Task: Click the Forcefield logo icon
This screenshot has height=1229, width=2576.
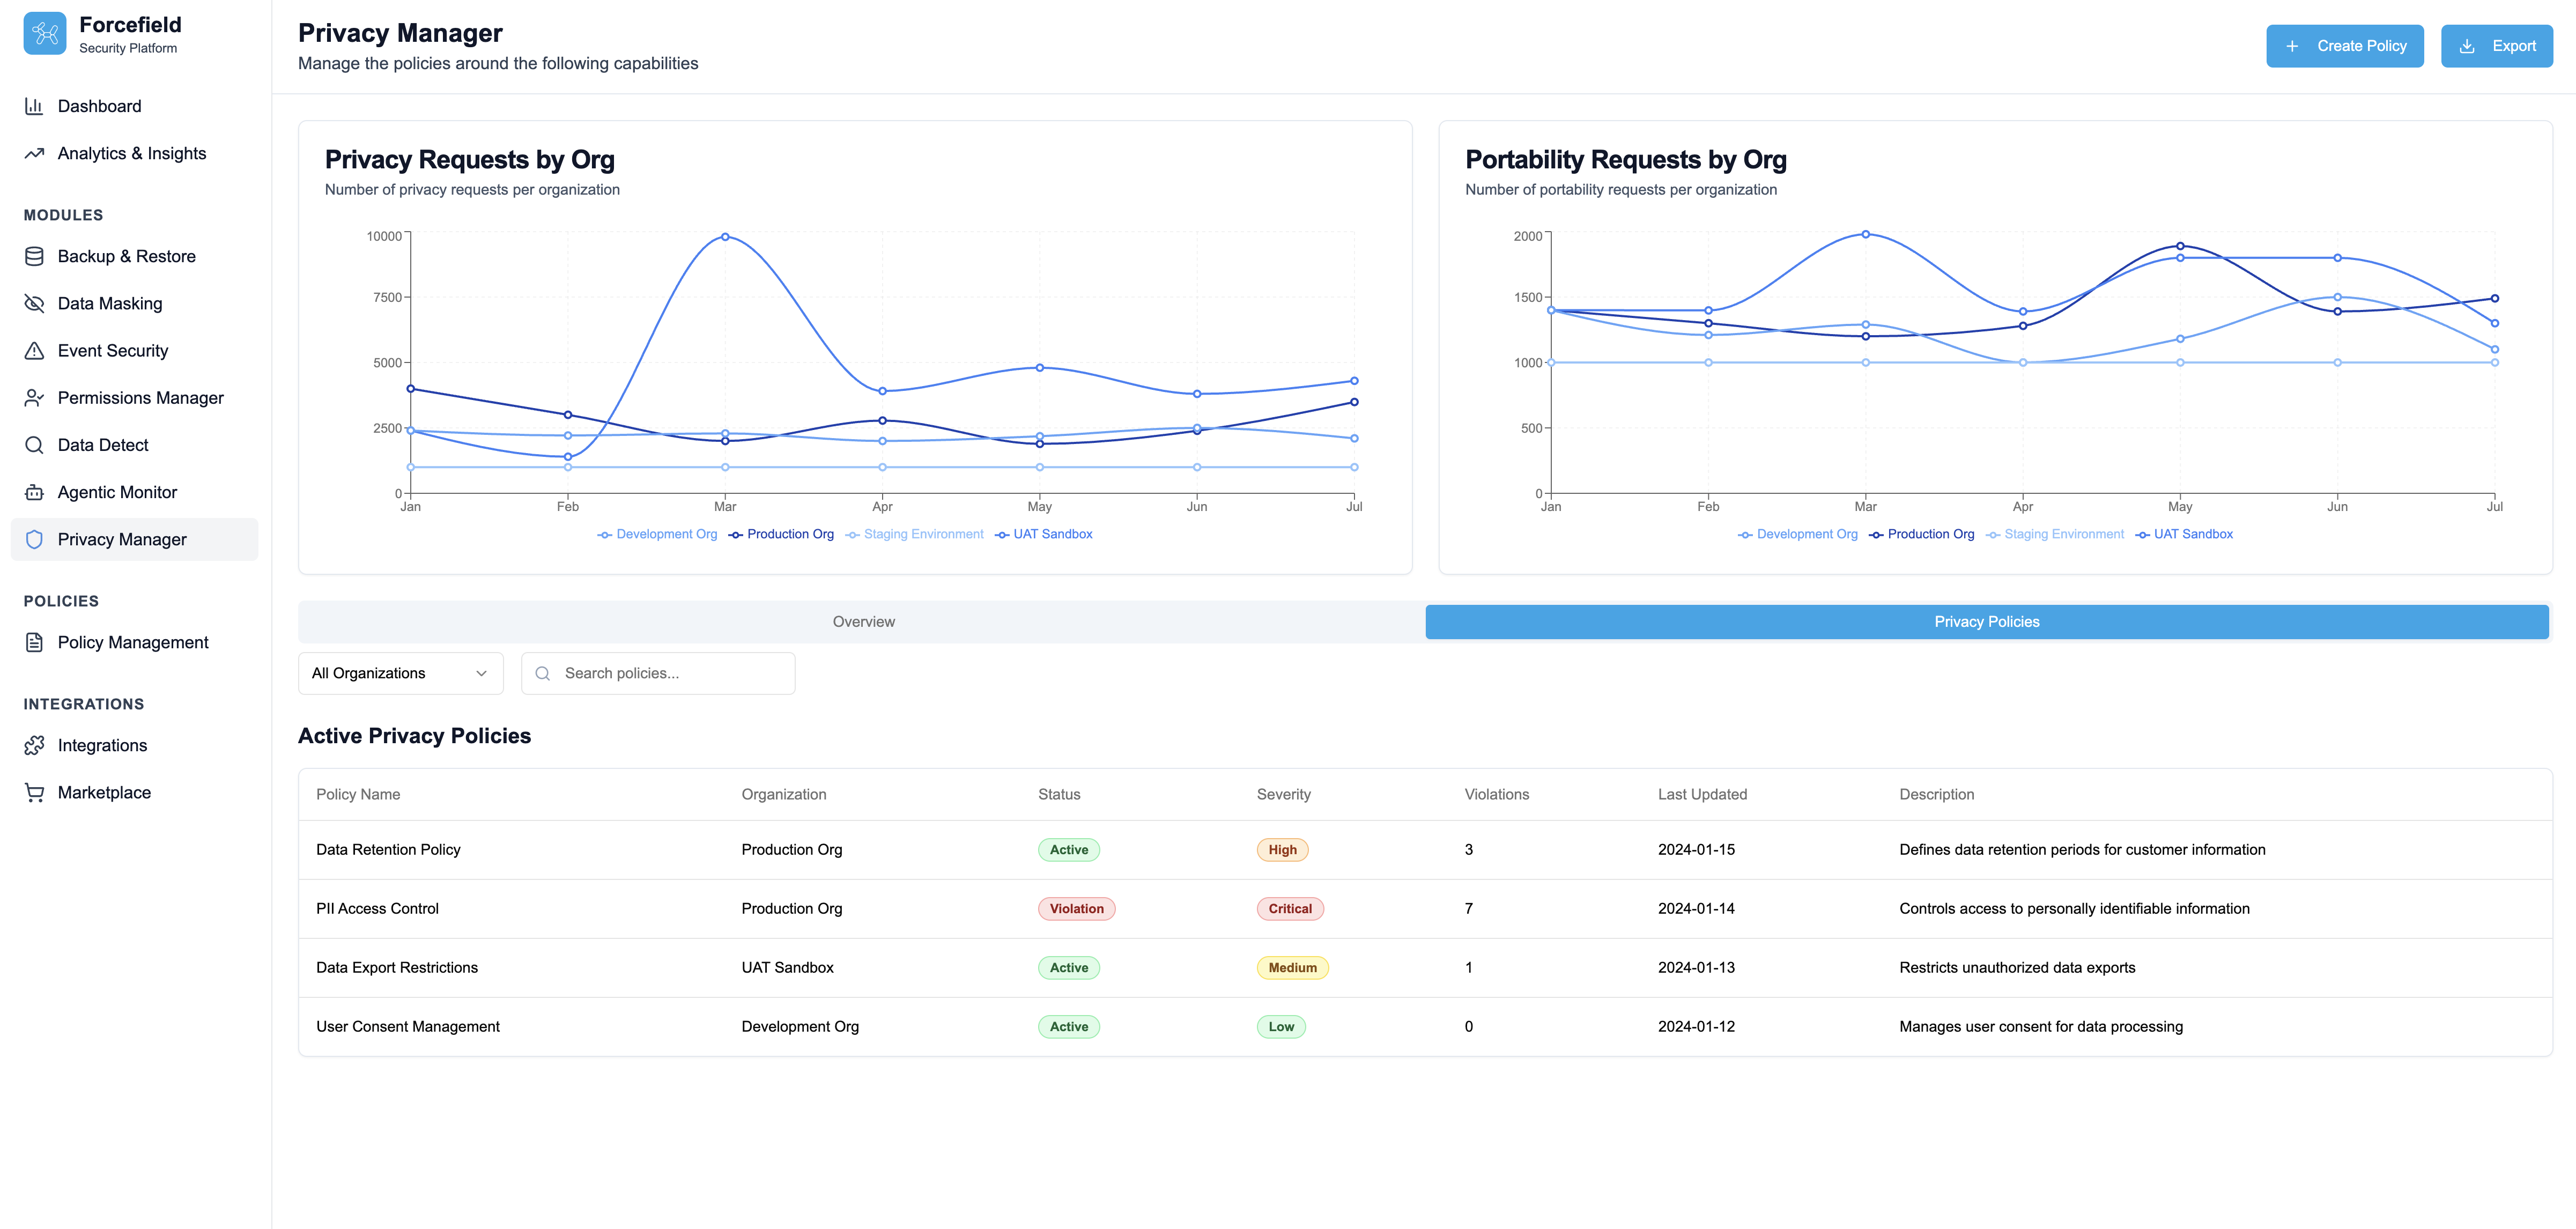Action: click(x=44, y=34)
